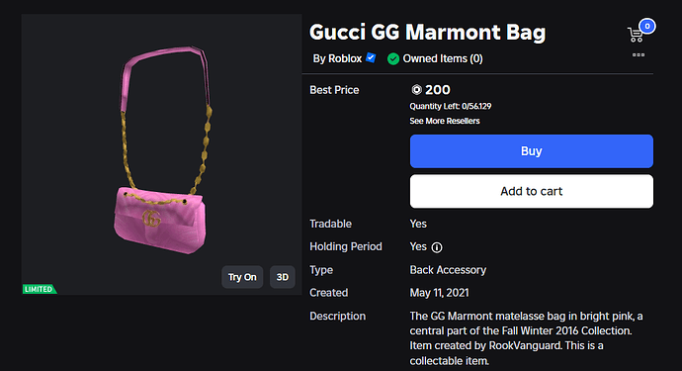Click the cart item count badge
The height and width of the screenshot is (371, 682).
(647, 26)
